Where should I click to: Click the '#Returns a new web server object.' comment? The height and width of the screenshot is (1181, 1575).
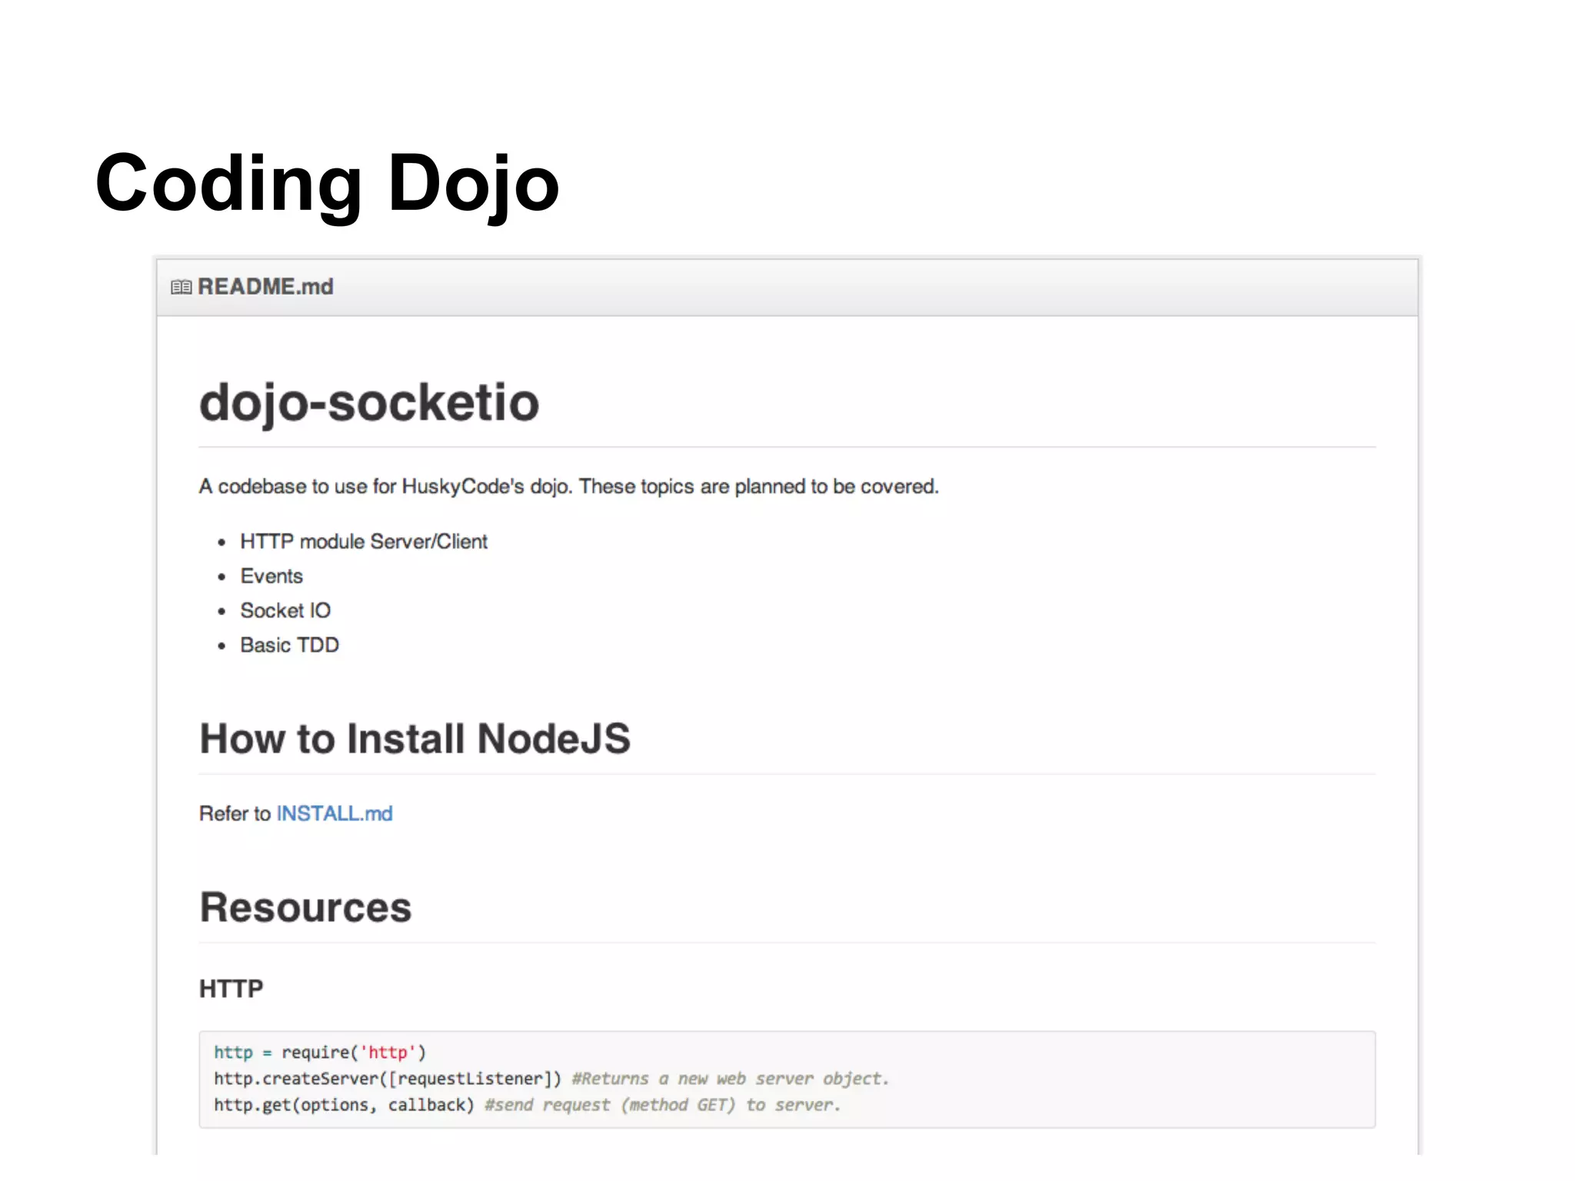pos(731,1079)
